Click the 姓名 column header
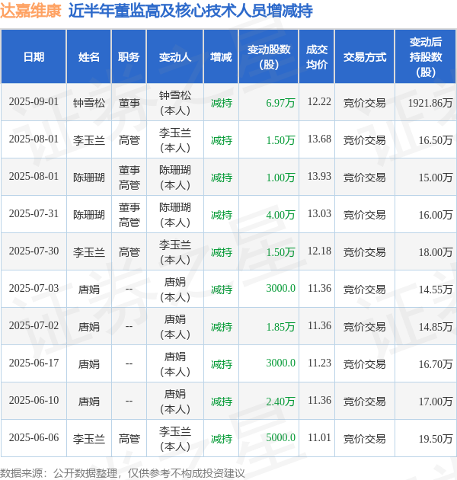Screen dimensions: 457x480 (89, 57)
